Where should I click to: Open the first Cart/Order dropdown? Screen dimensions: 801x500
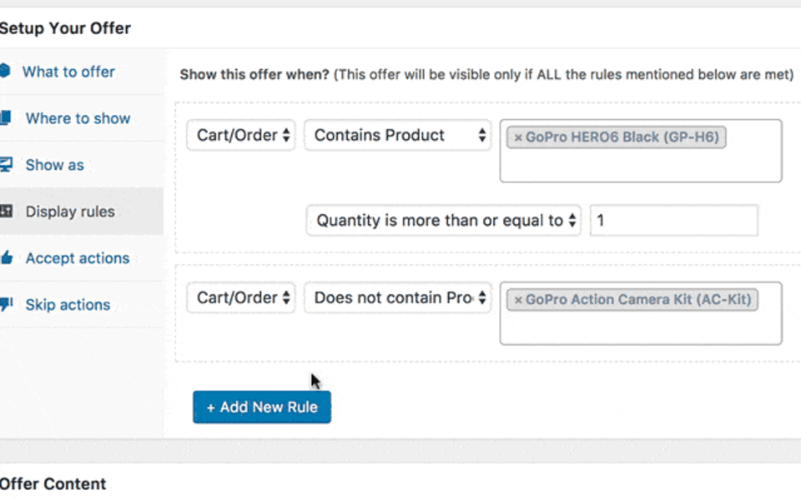[x=240, y=135]
